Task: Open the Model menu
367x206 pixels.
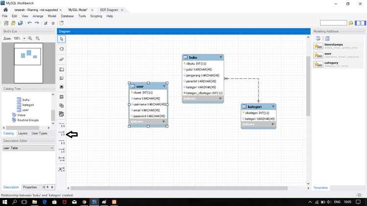Action: pyautogui.click(x=52, y=16)
